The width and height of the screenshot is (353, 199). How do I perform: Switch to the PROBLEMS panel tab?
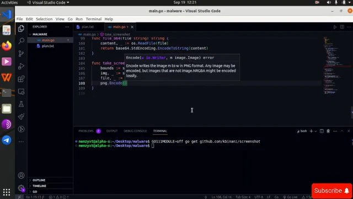[86, 131]
